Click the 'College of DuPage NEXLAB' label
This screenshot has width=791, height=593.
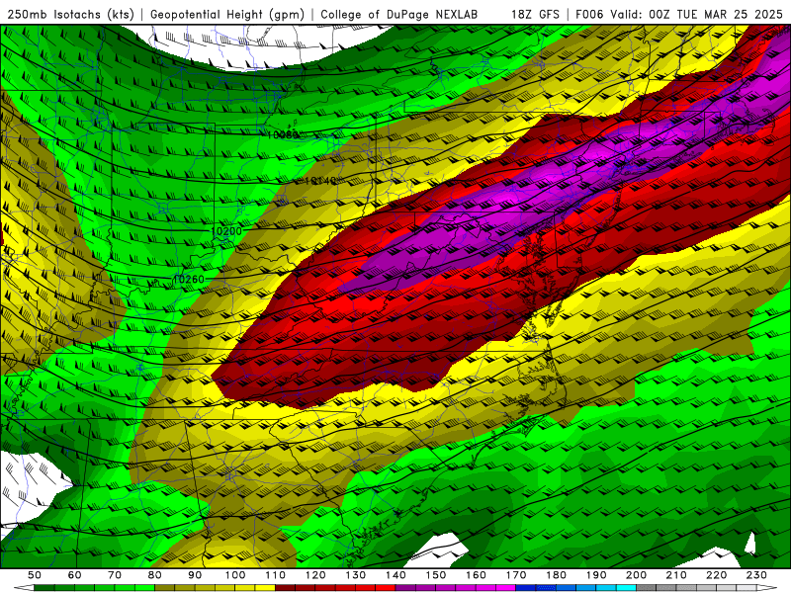click(399, 14)
